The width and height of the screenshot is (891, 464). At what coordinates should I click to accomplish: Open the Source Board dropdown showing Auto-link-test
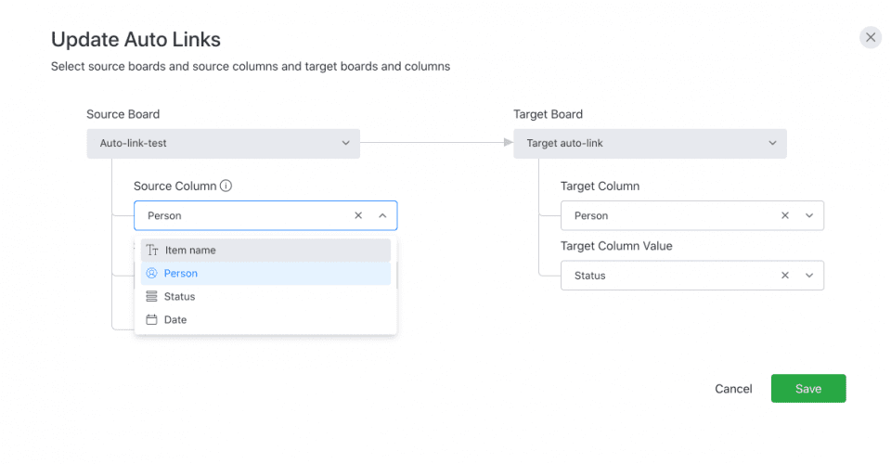pos(224,143)
